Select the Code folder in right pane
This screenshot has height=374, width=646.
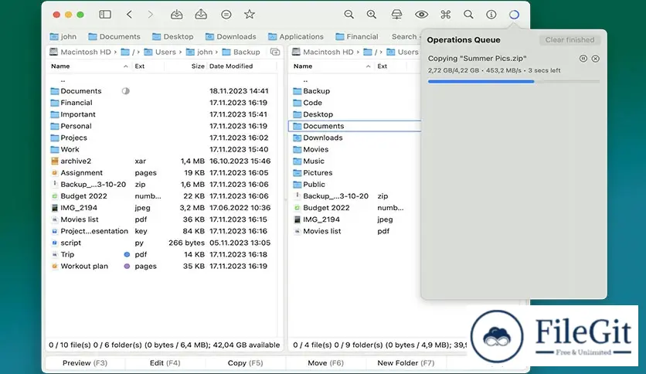point(355,103)
